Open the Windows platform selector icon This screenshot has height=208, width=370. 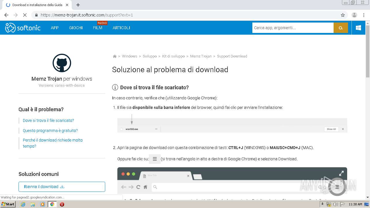tap(358, 28)
